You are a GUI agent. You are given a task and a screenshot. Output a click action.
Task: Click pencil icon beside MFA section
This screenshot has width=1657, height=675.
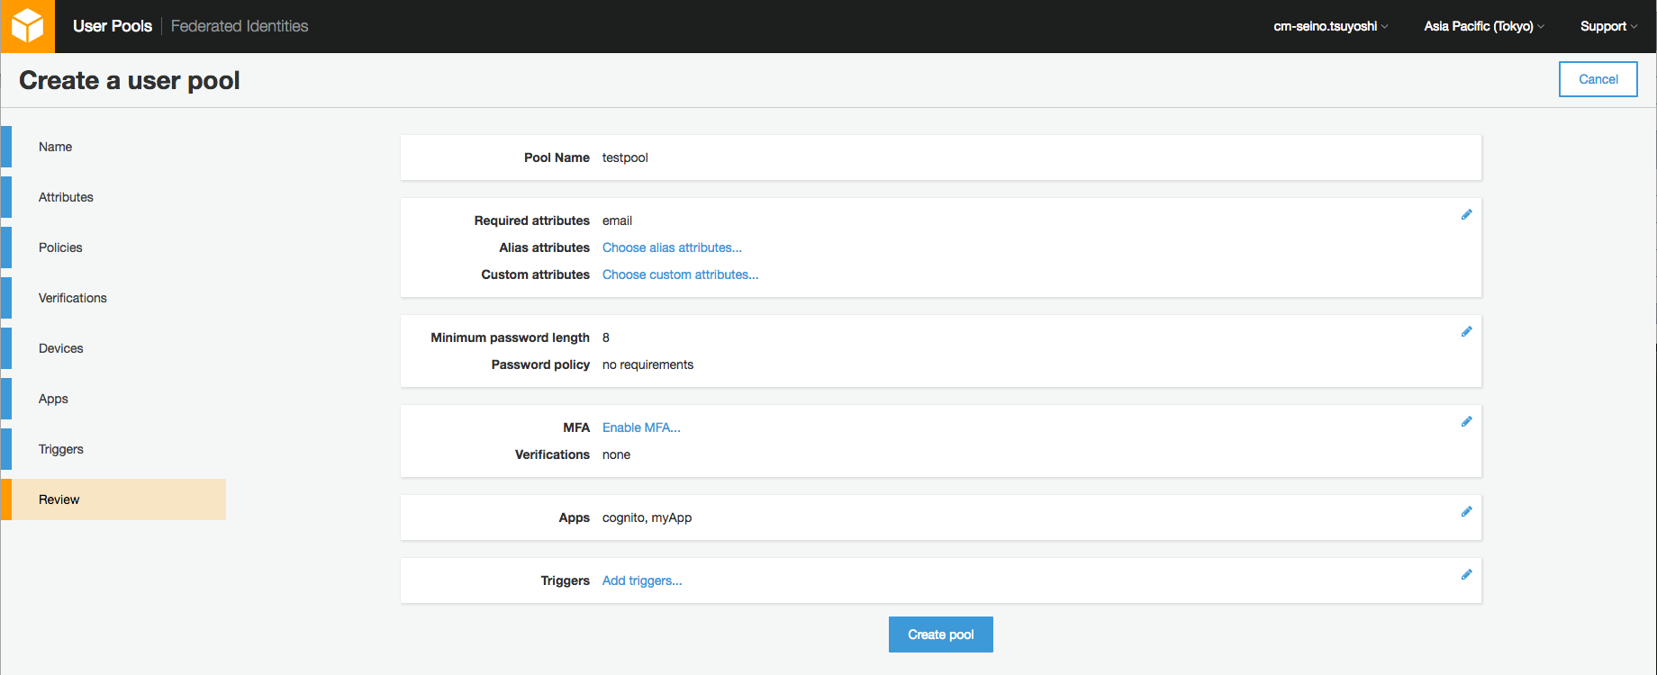[1466, 422]
